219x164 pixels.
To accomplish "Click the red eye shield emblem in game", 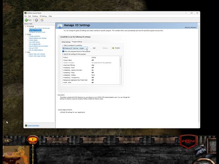I will point(188,142).
